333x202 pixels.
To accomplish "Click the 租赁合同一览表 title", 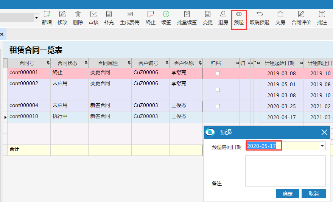I will [36, 50].
